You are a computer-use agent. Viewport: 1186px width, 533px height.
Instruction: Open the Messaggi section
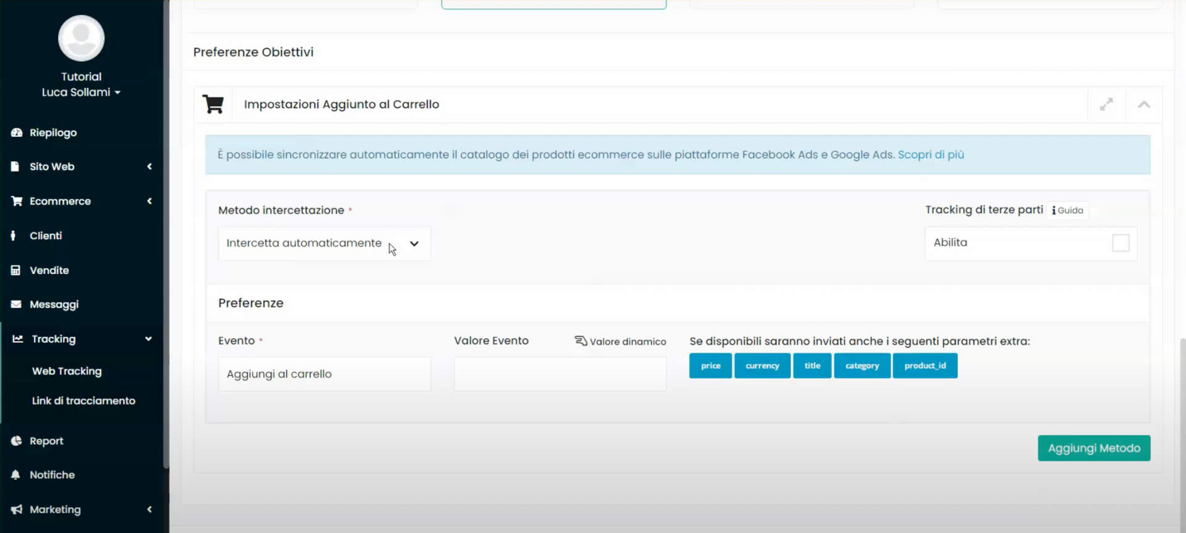pyautogui.click(x=54, y=305)
